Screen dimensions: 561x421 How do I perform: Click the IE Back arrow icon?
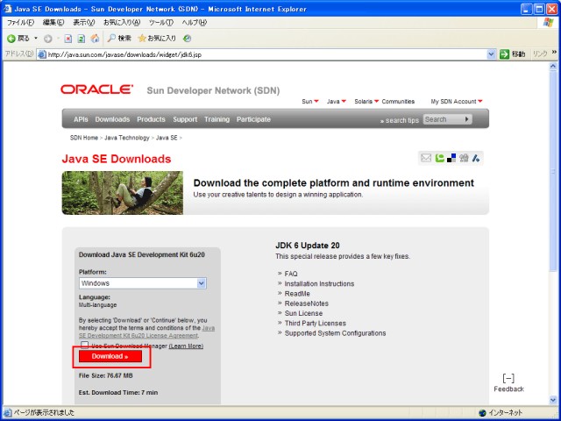pyautogui.click(x=11, y=39)
